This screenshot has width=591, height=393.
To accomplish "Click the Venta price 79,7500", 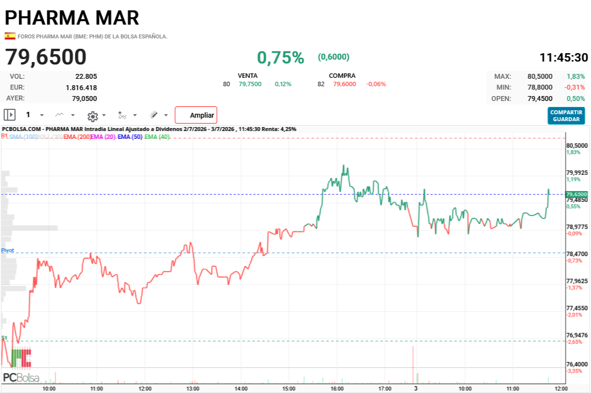I will pos(250,84).
